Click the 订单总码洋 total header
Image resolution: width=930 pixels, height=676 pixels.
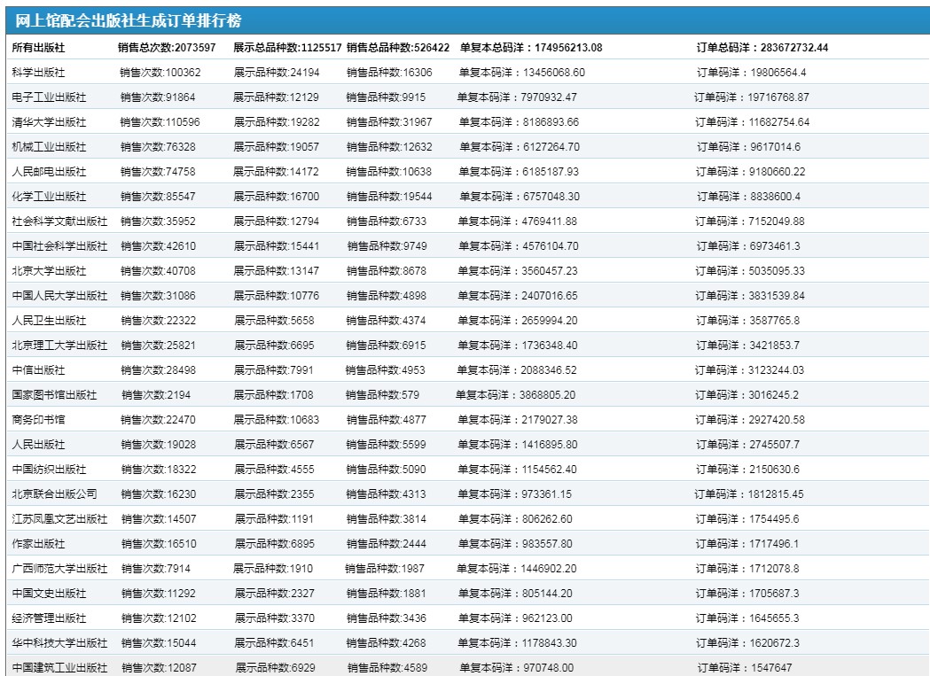[762, 48]
